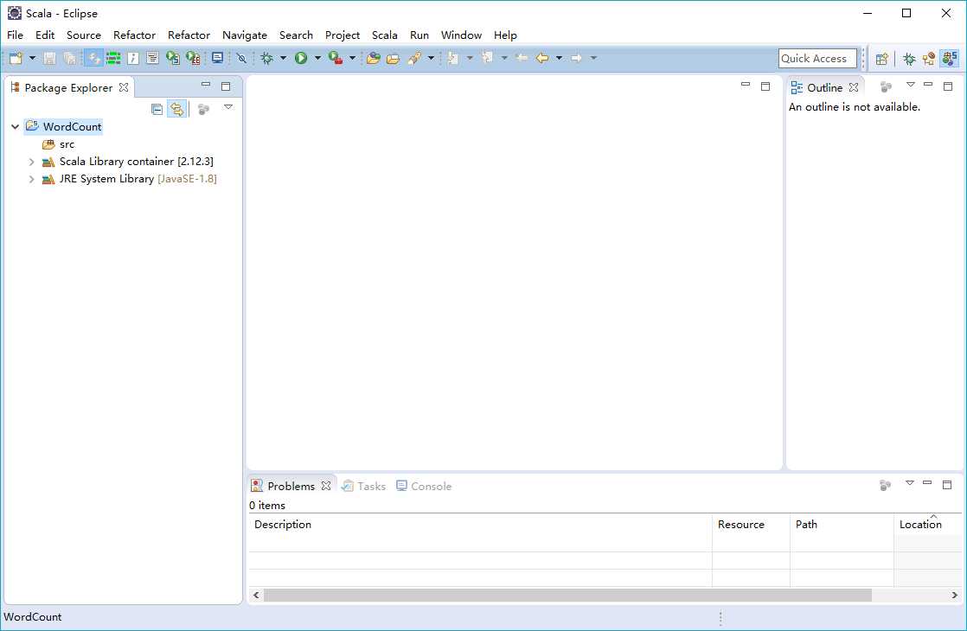Click the Run with red toolbox icon
967x631 pixels.
[336, 58]
